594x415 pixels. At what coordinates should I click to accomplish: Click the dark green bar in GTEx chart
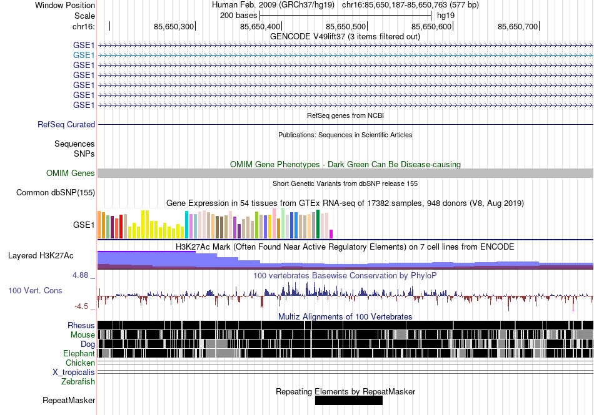318,224
